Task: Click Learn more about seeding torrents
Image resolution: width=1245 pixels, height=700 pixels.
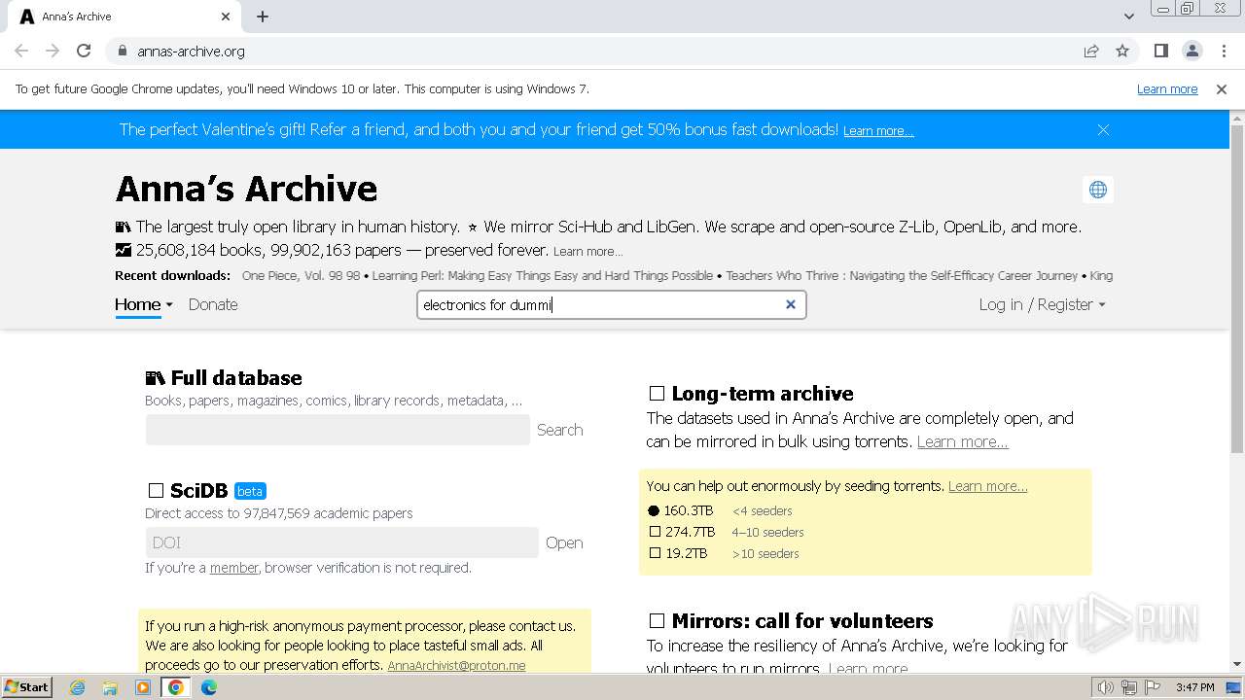Action: tap(987, 486)
